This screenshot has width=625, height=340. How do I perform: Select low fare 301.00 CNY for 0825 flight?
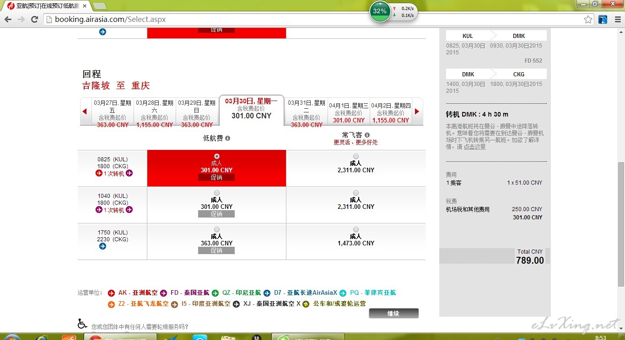(216, 156)
